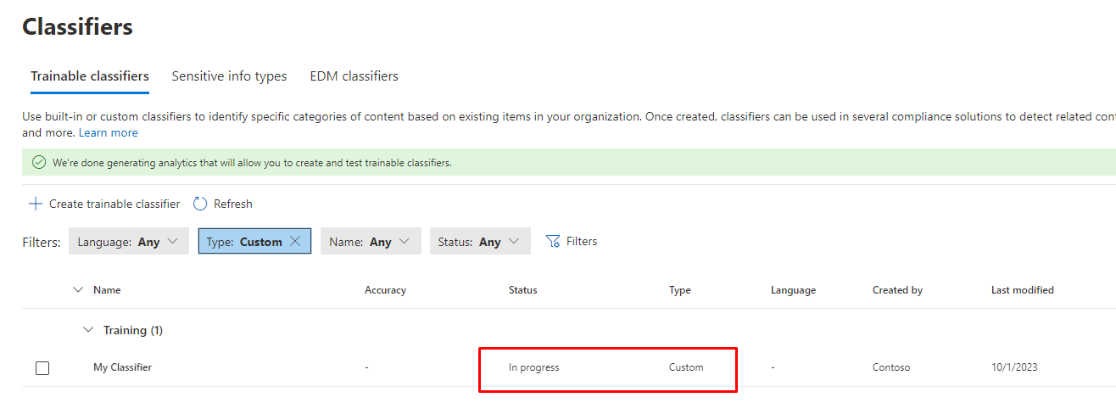Open the My Classifier entry
The height and width of the screenshot is (403, 1116).
(122, 367)
